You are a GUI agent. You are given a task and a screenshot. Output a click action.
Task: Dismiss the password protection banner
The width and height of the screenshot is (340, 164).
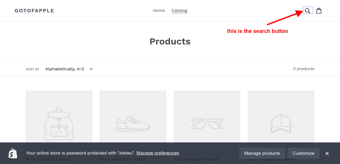(x=327, y=153)
